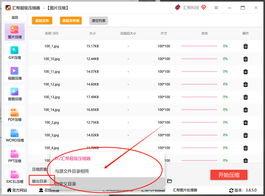This screenshot has width=265, height=196.
Task: Open the hamburger menu in title bar
Action: 216,8
